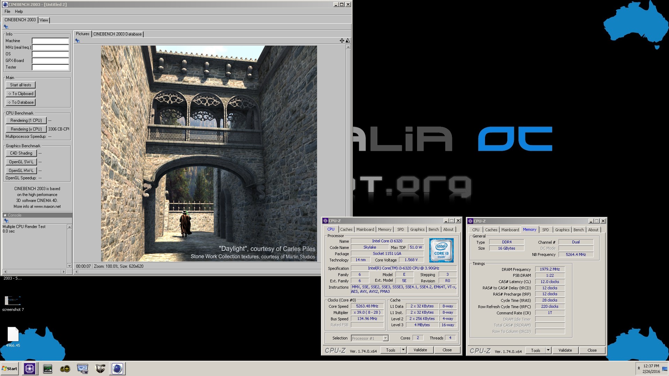Open the 4966.45 desktop file
669x376 pixels.
coord(13,337)
